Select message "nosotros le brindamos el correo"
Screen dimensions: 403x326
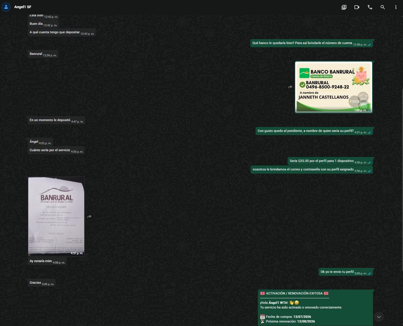[312, 170]
